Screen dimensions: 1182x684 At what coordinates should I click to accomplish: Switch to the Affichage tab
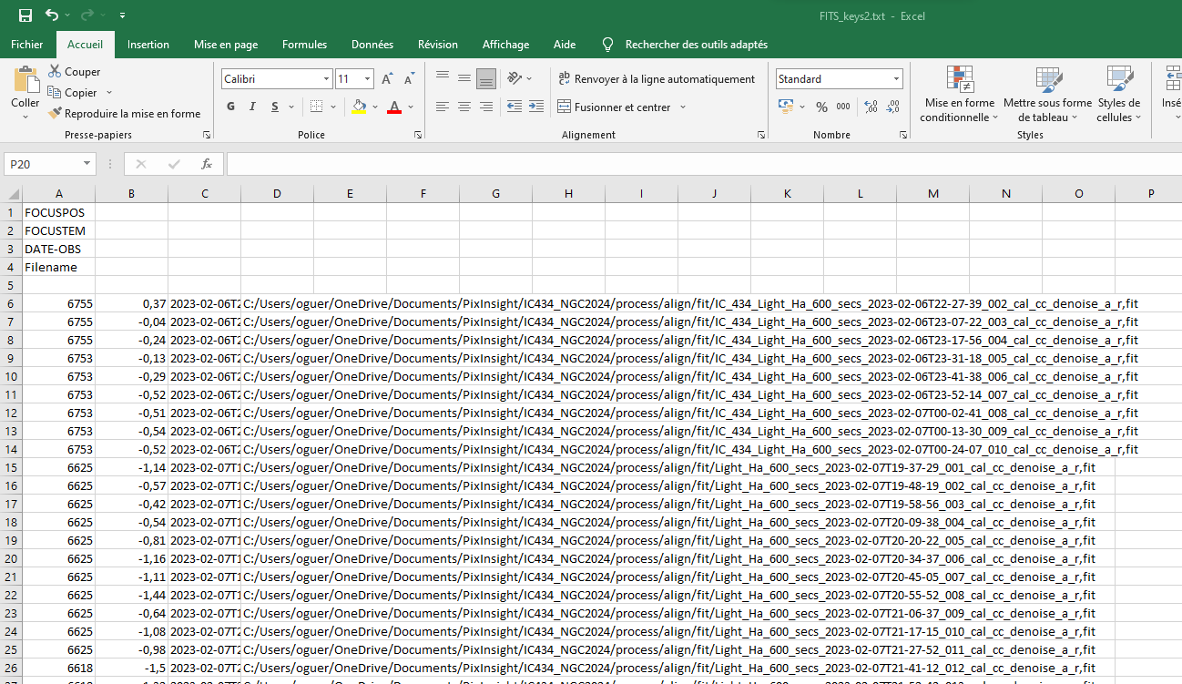[x=505, y=45]
